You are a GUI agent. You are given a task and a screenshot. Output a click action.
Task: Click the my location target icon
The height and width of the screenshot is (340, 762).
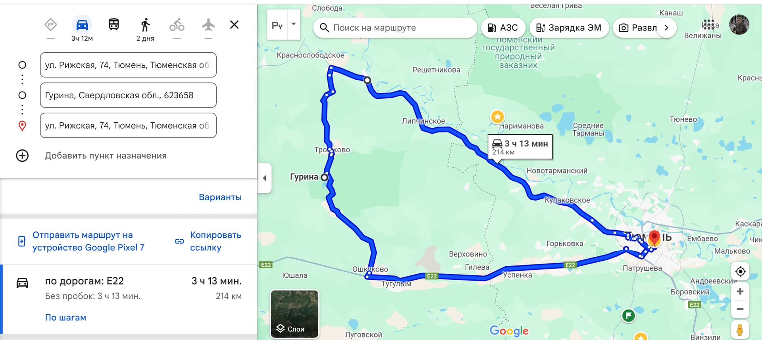740,271
